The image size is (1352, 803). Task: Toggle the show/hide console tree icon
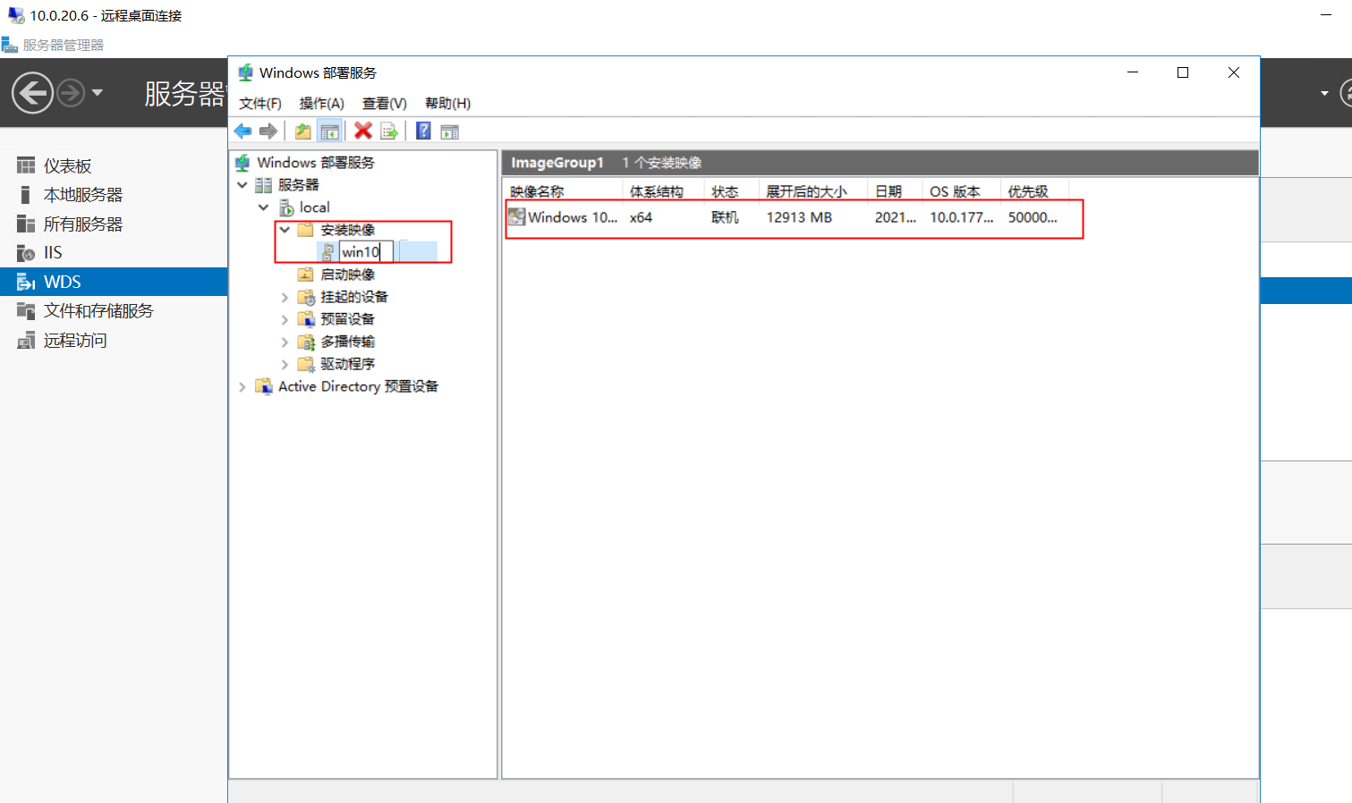tap(330, 131)
